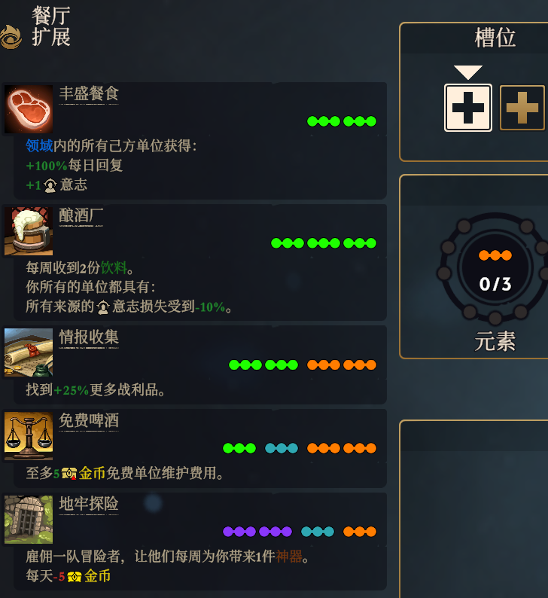Open the 0/3 element ring center
Viewport: 548px width, 598px height.
[495, 269]
